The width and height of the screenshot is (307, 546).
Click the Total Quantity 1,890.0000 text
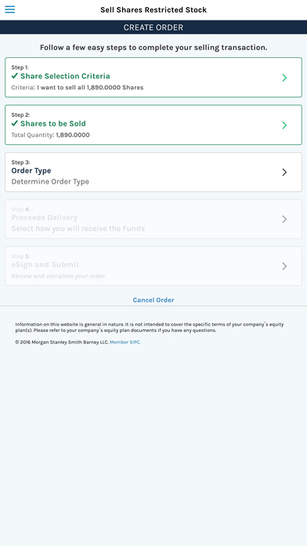click(50, 135)
